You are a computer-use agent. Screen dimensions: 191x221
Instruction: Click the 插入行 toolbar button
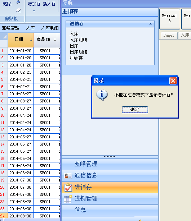49,4
